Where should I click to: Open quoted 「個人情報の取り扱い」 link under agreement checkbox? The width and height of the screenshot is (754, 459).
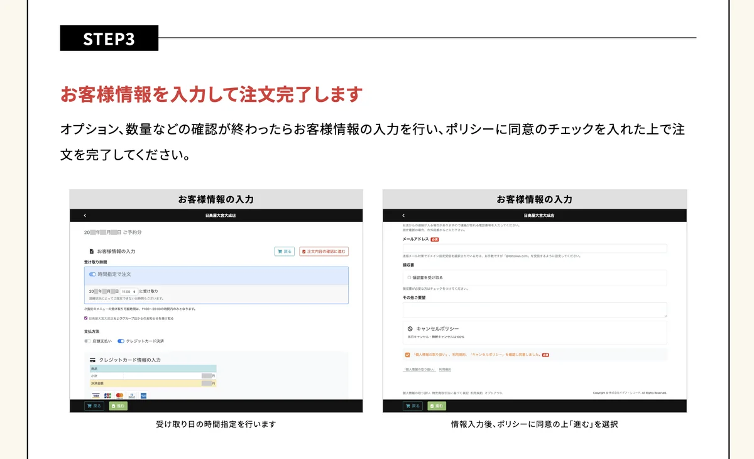click(418, 370)
